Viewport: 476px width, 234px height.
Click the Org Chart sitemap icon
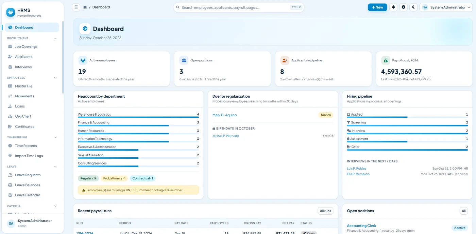tap(10, 116)
